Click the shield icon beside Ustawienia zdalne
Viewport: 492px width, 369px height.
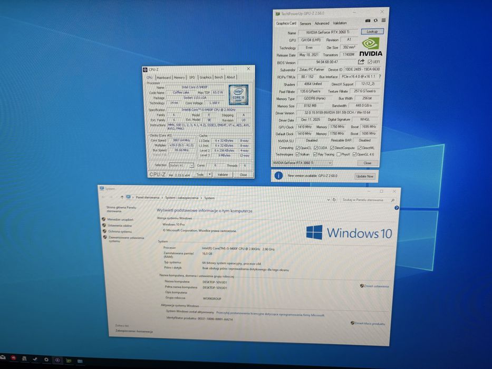pos(104,225)
